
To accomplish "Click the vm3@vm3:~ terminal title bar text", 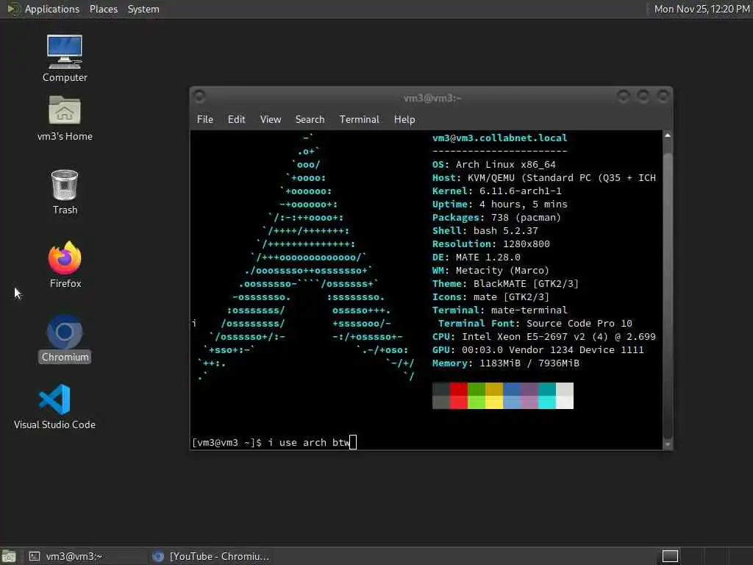I will click(432, 98).
